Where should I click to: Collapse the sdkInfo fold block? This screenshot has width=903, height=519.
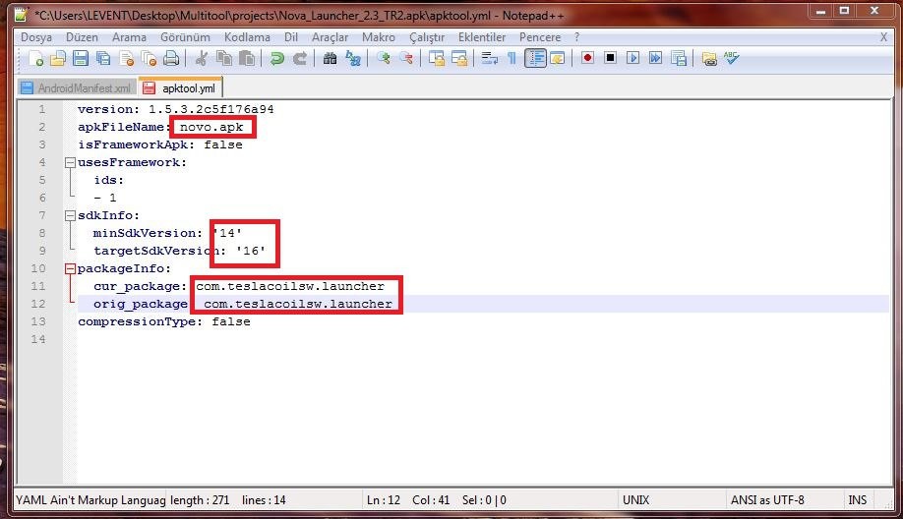click(x=70, y=216)
